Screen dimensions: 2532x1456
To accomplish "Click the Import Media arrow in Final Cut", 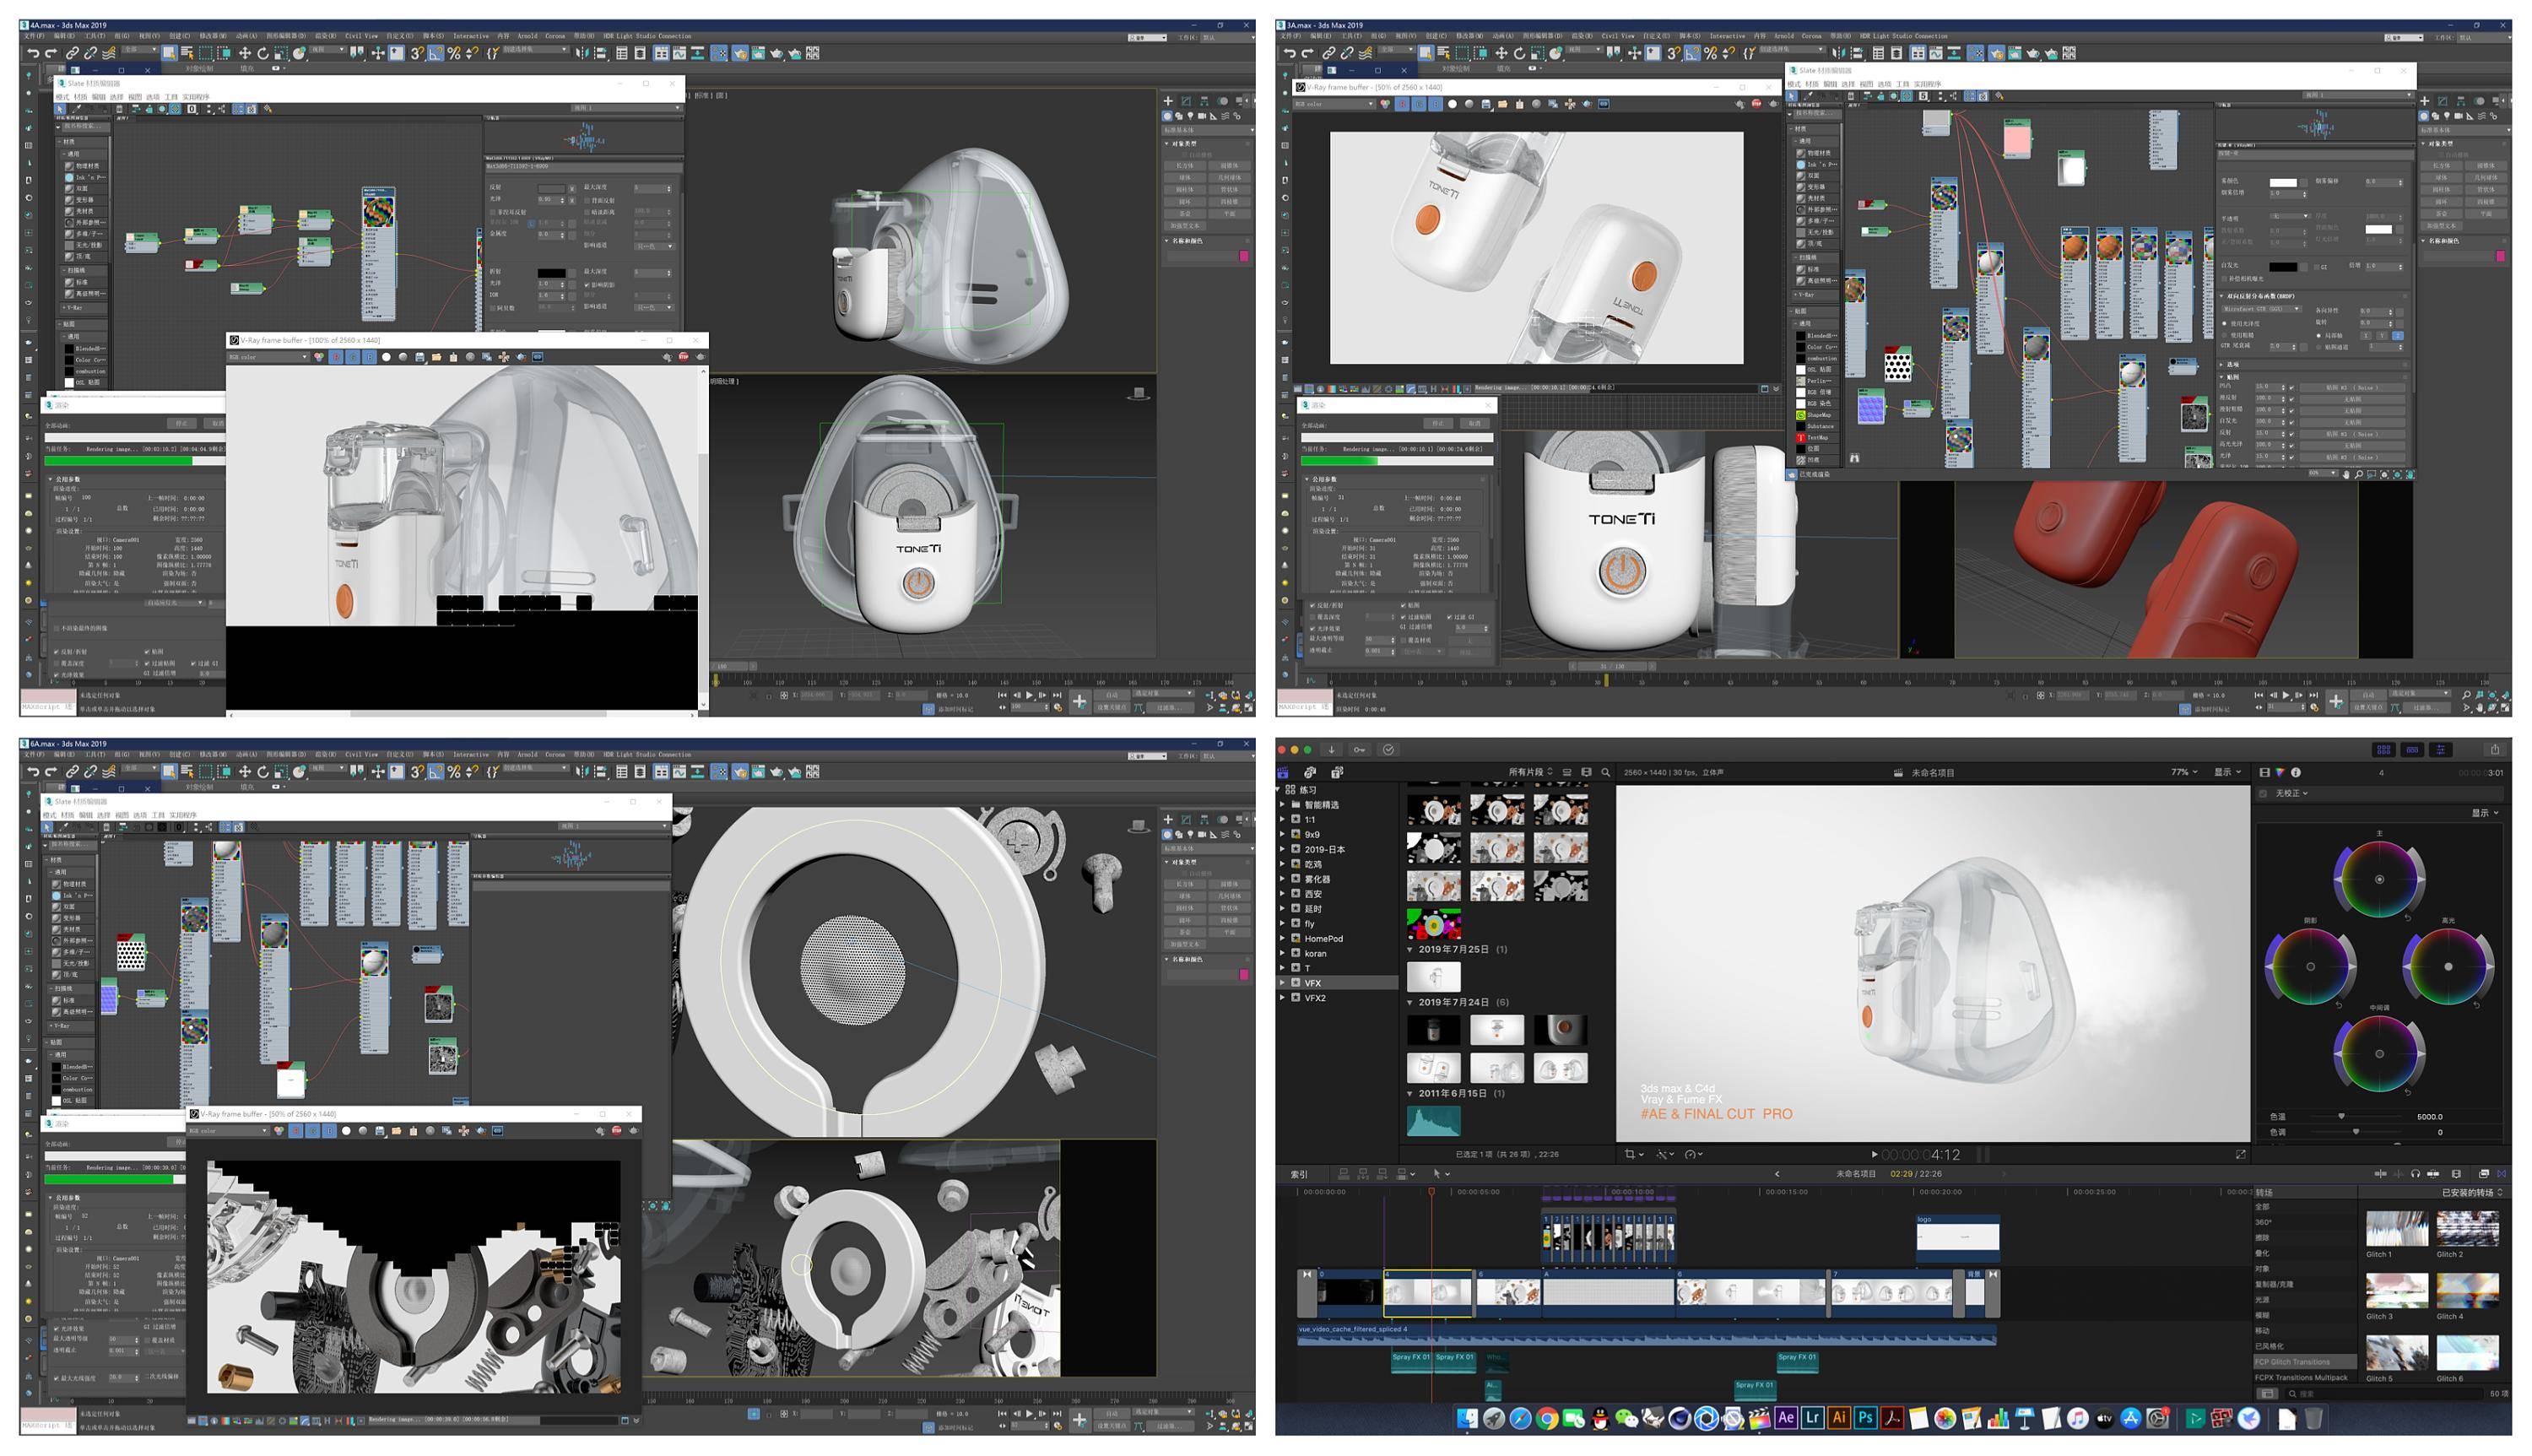I will point(1332,749).
